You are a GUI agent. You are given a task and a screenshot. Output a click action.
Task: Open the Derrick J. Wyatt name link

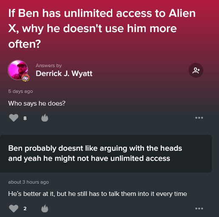coord(64,73)
